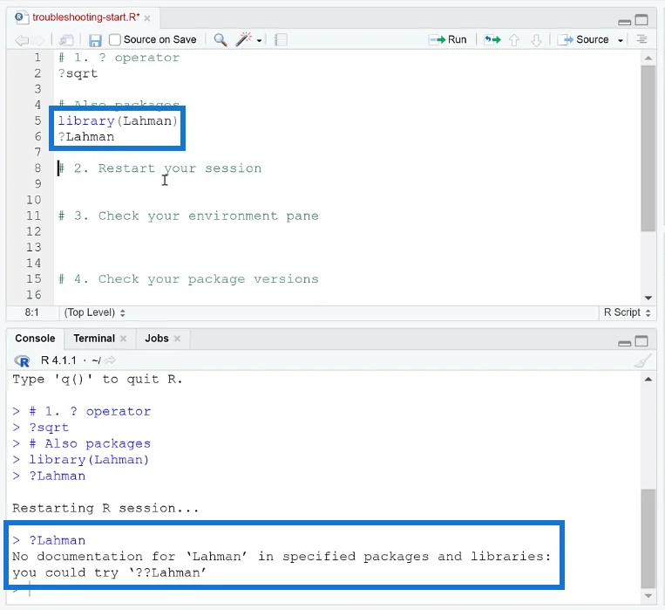Switch to the Jobs tab
This screenshot has height=610, width=665.
157,339
